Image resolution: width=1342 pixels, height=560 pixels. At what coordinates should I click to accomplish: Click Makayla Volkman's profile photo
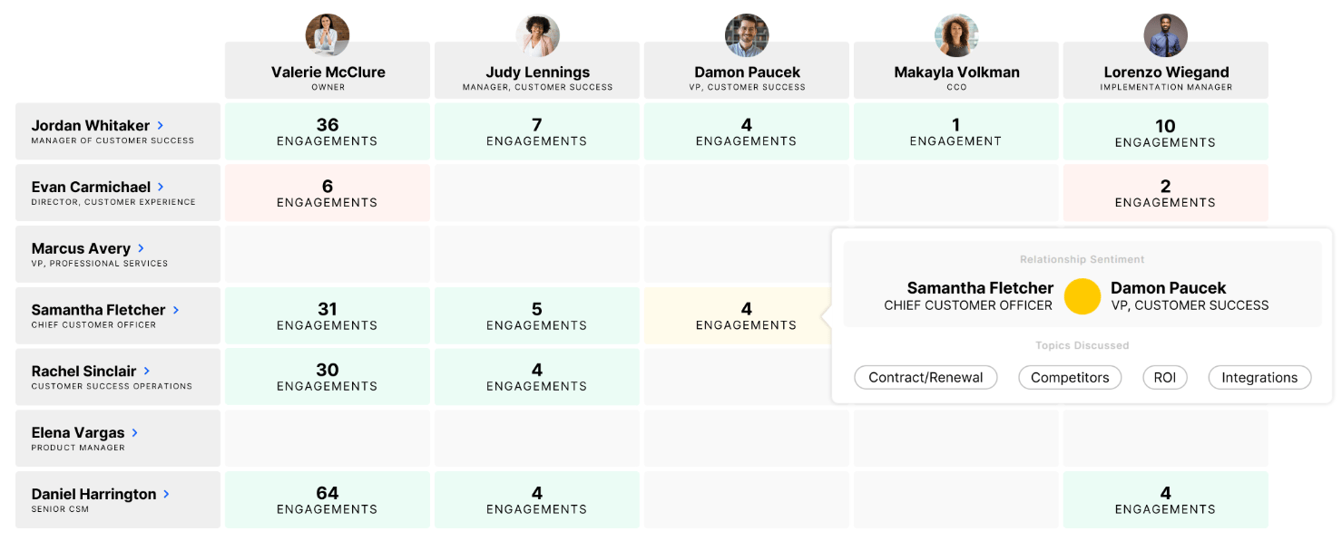coord(956,36)
